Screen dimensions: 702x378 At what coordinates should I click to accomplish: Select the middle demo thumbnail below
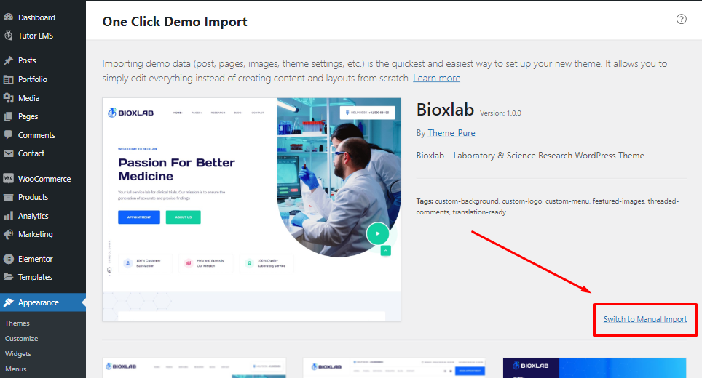tap(394, 368)
